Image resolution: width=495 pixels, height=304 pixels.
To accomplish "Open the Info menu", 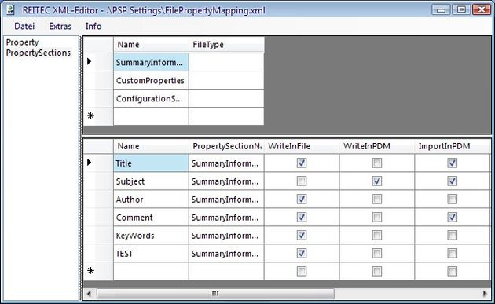I will 93,26.
